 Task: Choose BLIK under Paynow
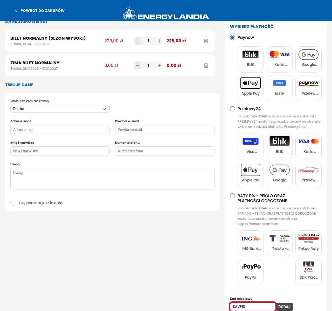click(251, 60)
